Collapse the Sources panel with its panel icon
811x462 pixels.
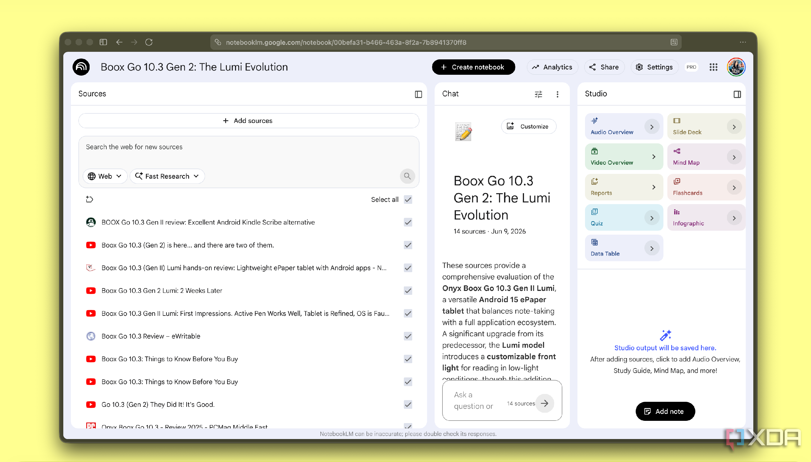(418, 94)
